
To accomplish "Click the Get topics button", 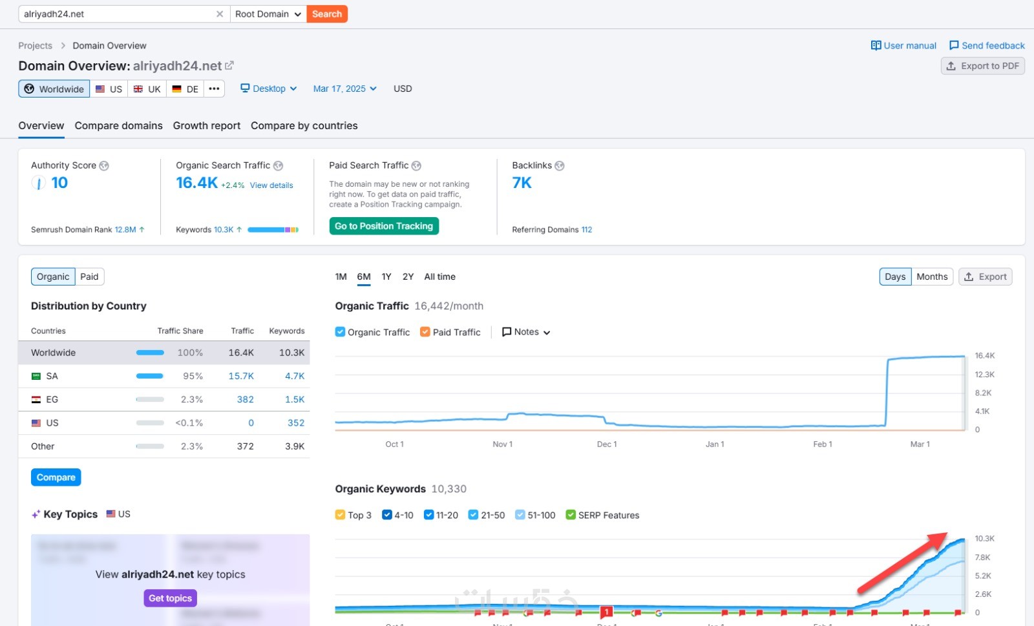I will [x=170, y=598].
